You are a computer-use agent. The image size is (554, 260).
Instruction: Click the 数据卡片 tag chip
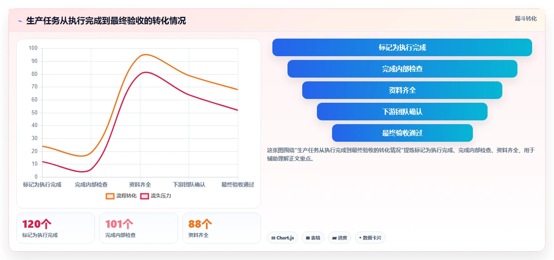pos(370,238)
